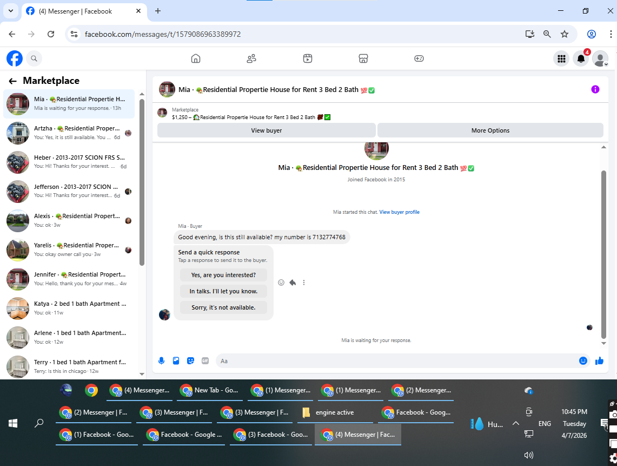Open a new browser tab
Viewport: 617px width, 466px height.
tap(158, 11)
